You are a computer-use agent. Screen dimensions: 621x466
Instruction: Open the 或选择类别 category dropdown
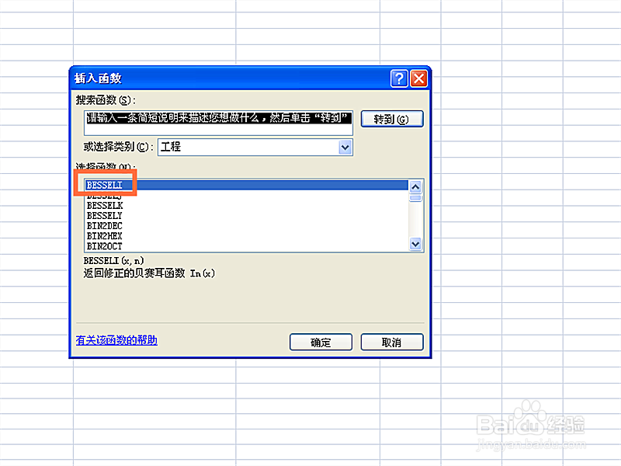[345, 148]
